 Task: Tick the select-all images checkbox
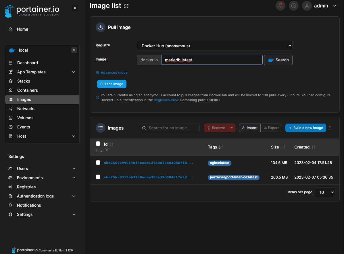tap(98, 144)
